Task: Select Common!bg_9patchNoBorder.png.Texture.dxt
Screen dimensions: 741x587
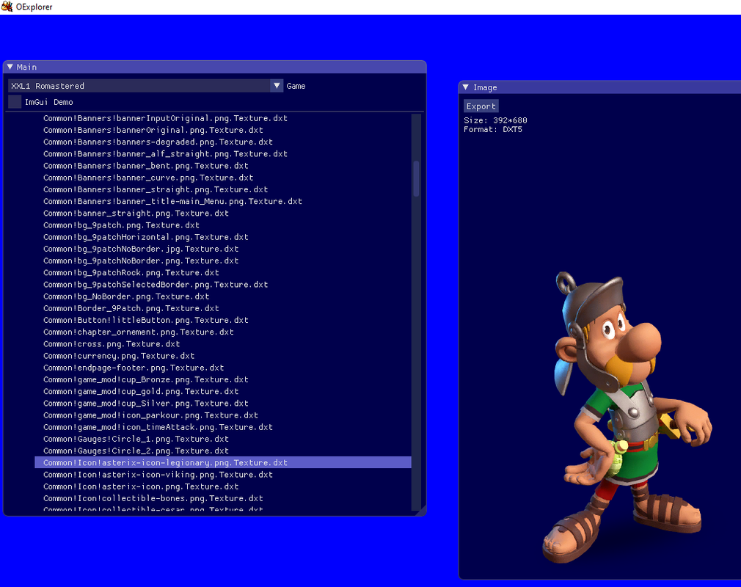Action: tap(222, 260)
